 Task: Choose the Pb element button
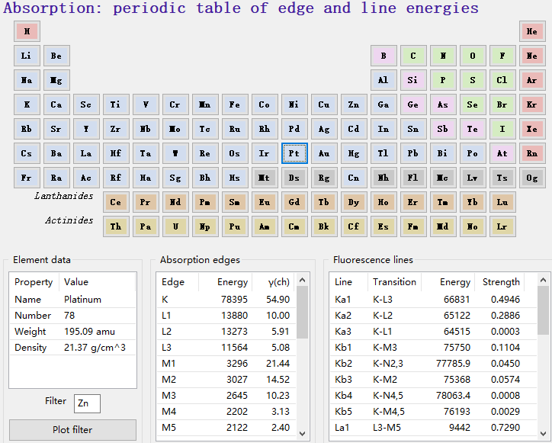pos(413,153)
